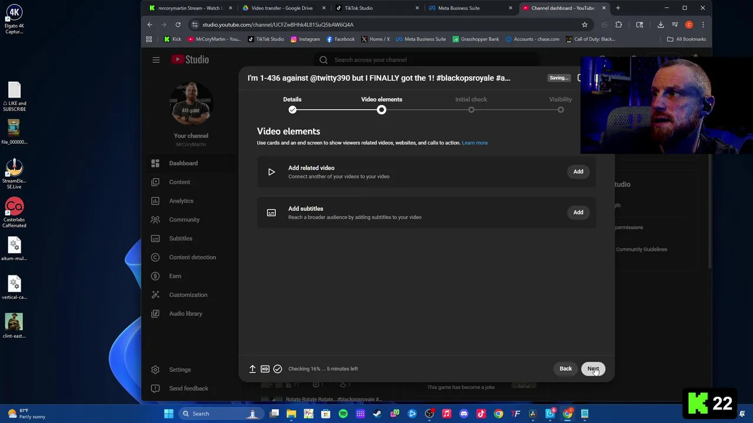753x423 pixels.
Task: Click the HD processing status icon
Action: pos(265,369)
